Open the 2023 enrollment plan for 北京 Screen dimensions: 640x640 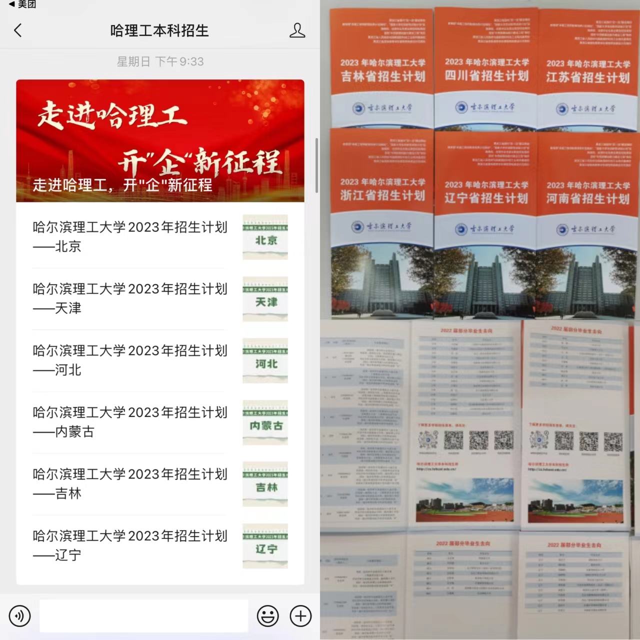[130, 236]
